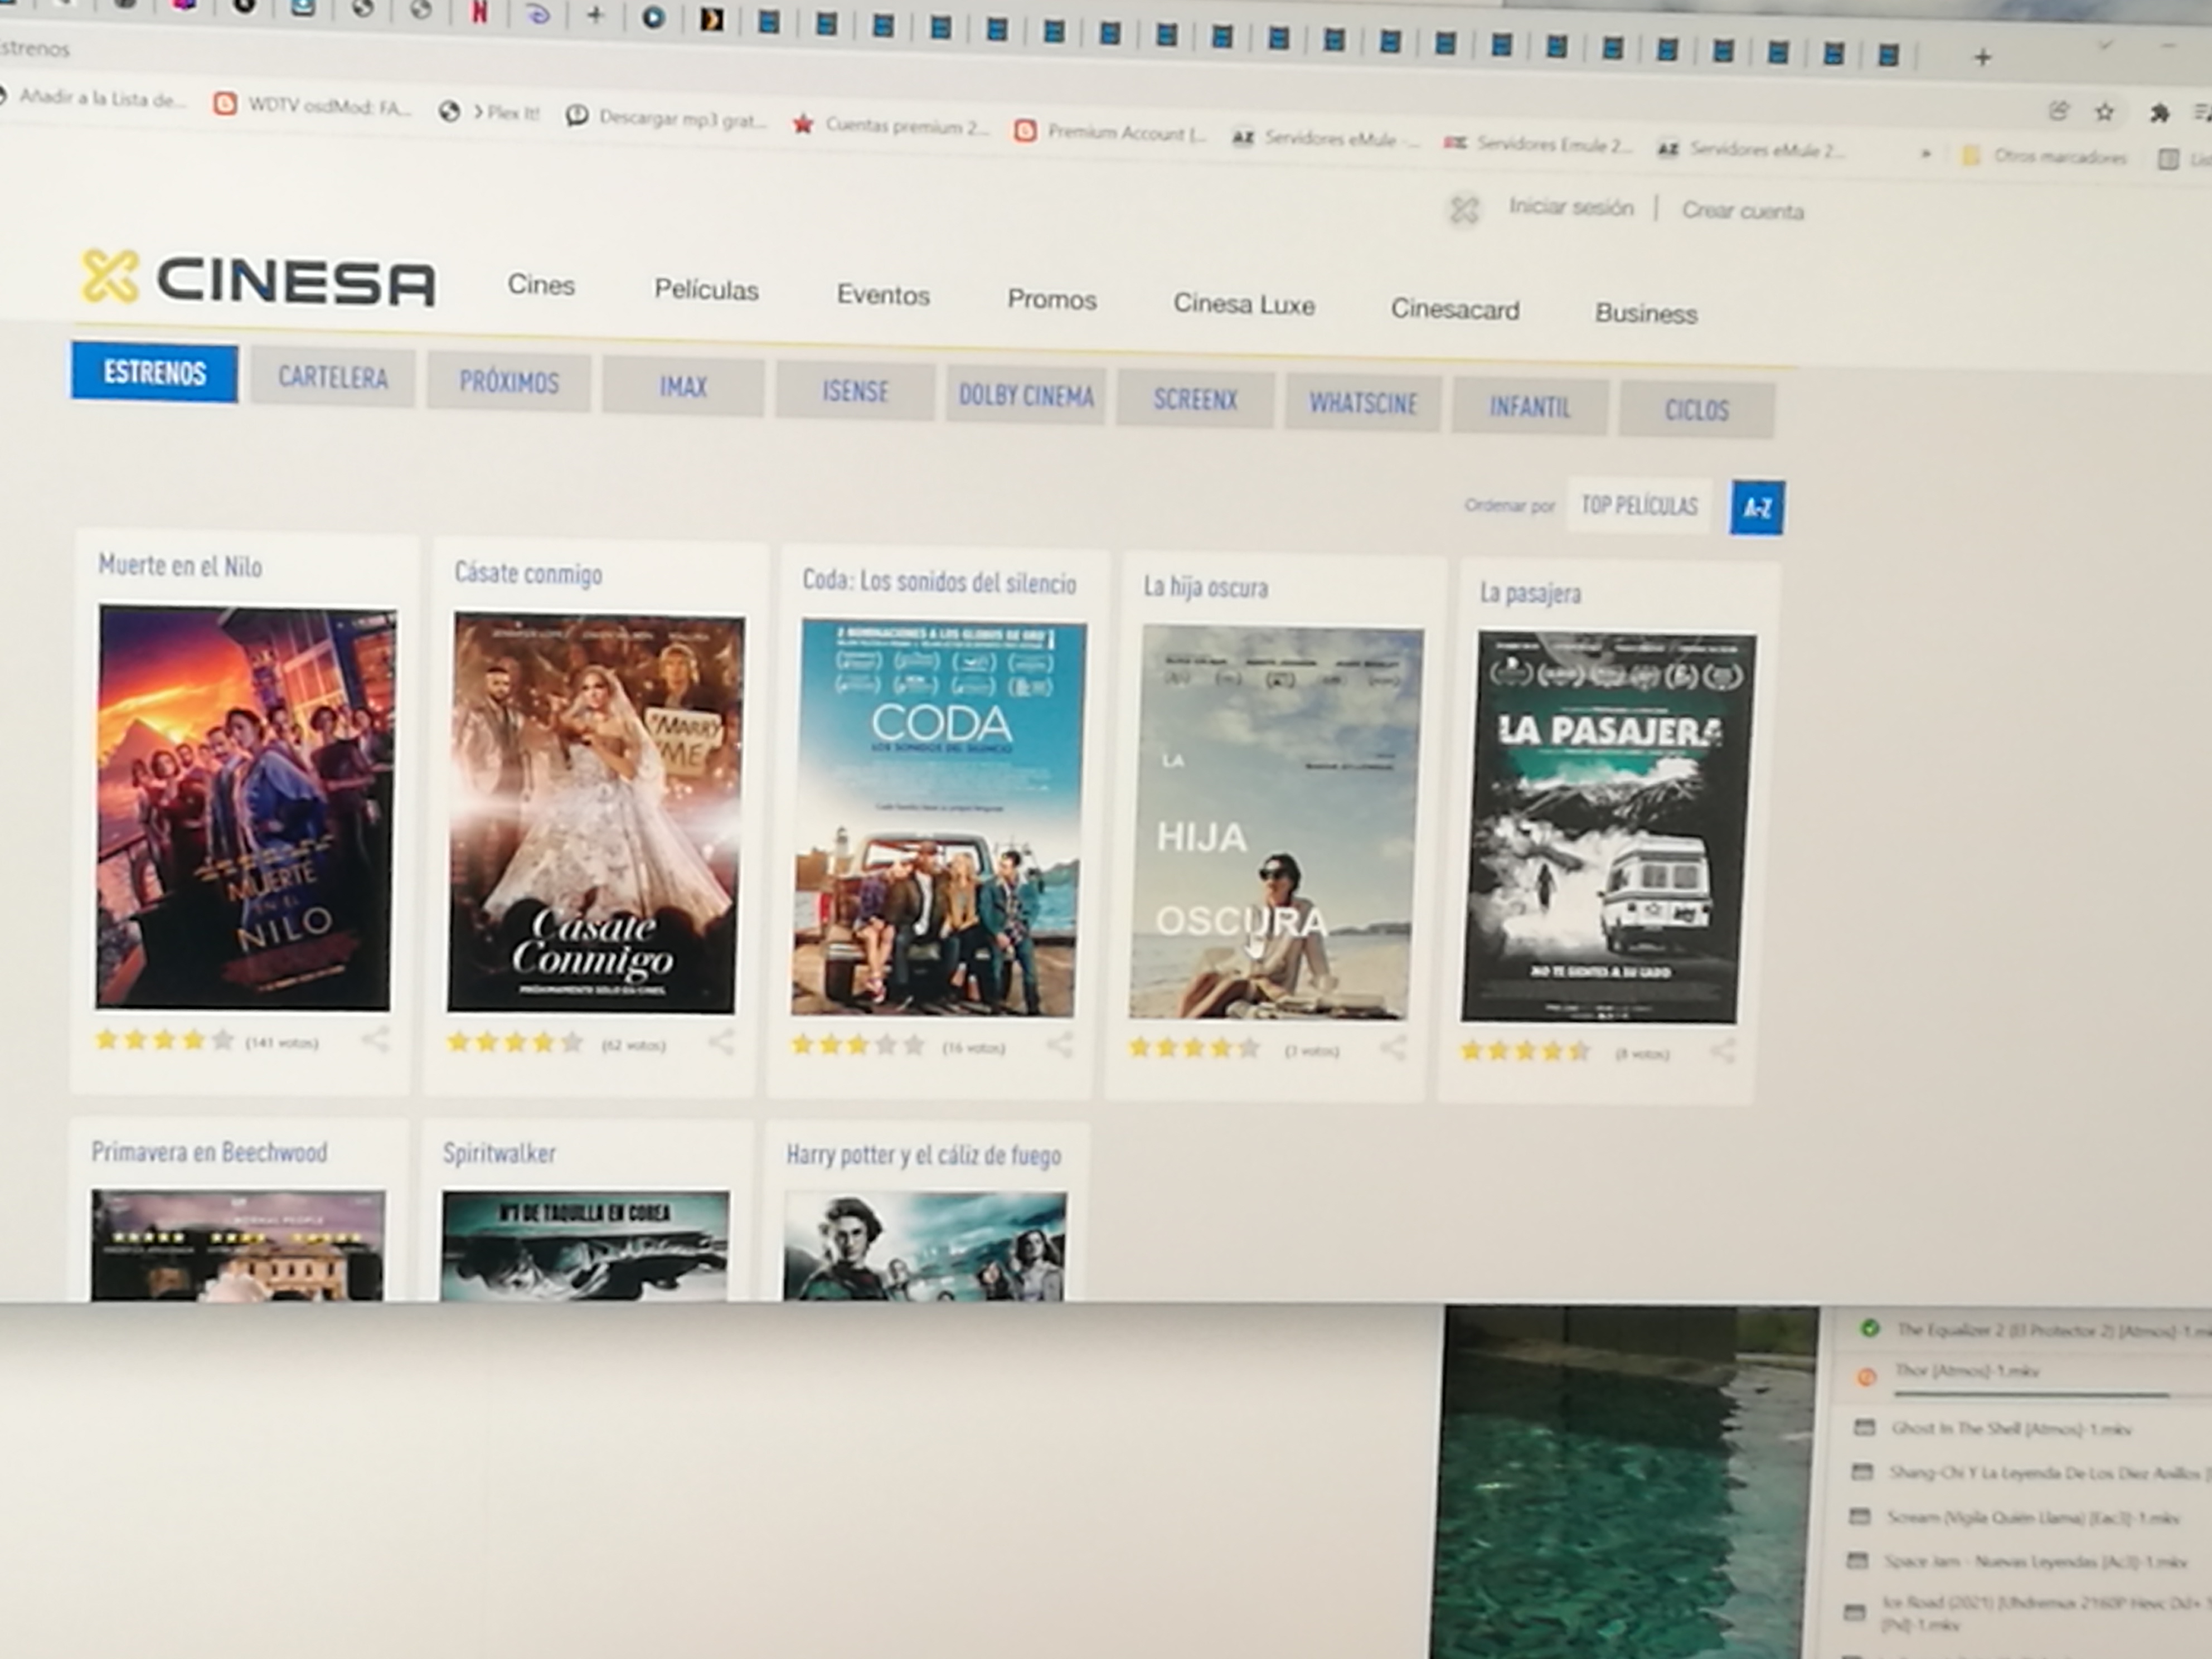2212x1659 pixels.
Task: Rate Muerte en el Nilo with its star rating
Action: pyautogui.click(x=164, y=1040)
